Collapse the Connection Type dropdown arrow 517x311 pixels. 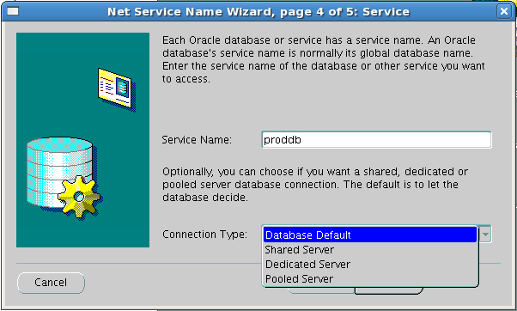pyautogui.click(x=485, y=235)
